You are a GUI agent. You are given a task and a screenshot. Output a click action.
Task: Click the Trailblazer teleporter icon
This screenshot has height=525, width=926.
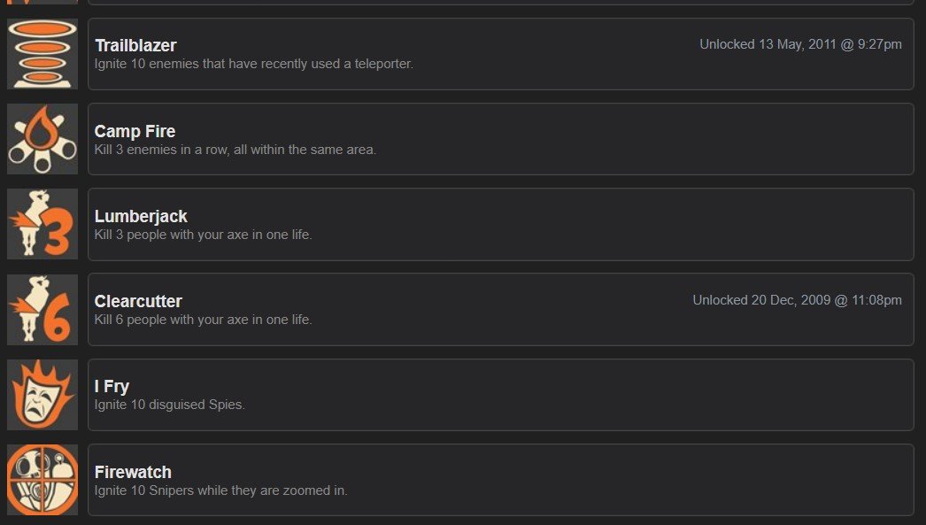pos(42,53)
